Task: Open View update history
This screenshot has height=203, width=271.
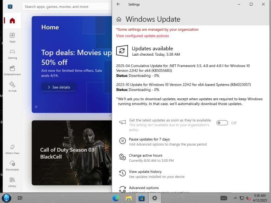Action: coord(145,171)
